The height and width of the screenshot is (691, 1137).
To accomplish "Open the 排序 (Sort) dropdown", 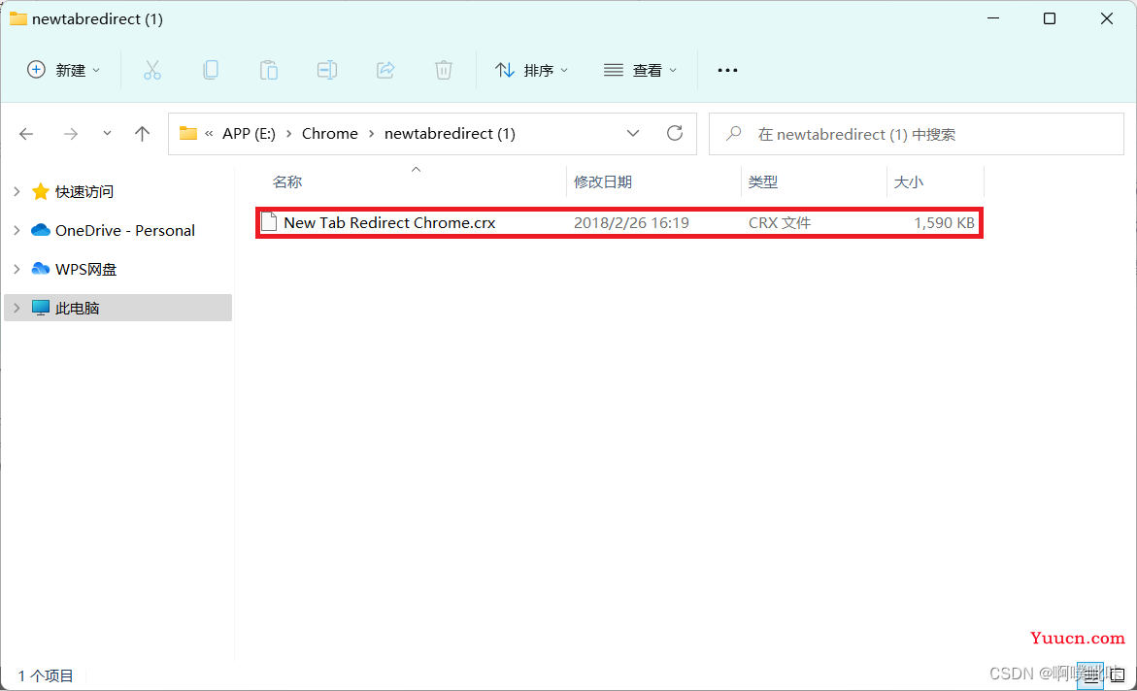I will (531, 70).
